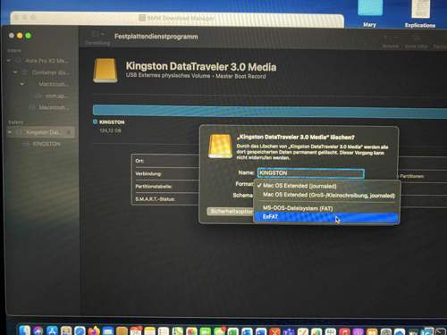Open Finder from the dock
The height and width of the screenshot is (335, 447).
[x=24, y=331]
